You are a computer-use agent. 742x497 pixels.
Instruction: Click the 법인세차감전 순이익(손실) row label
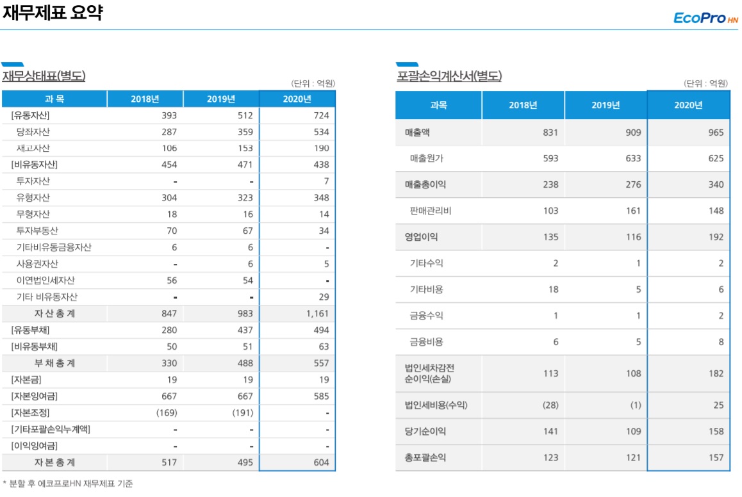point(429,373)
